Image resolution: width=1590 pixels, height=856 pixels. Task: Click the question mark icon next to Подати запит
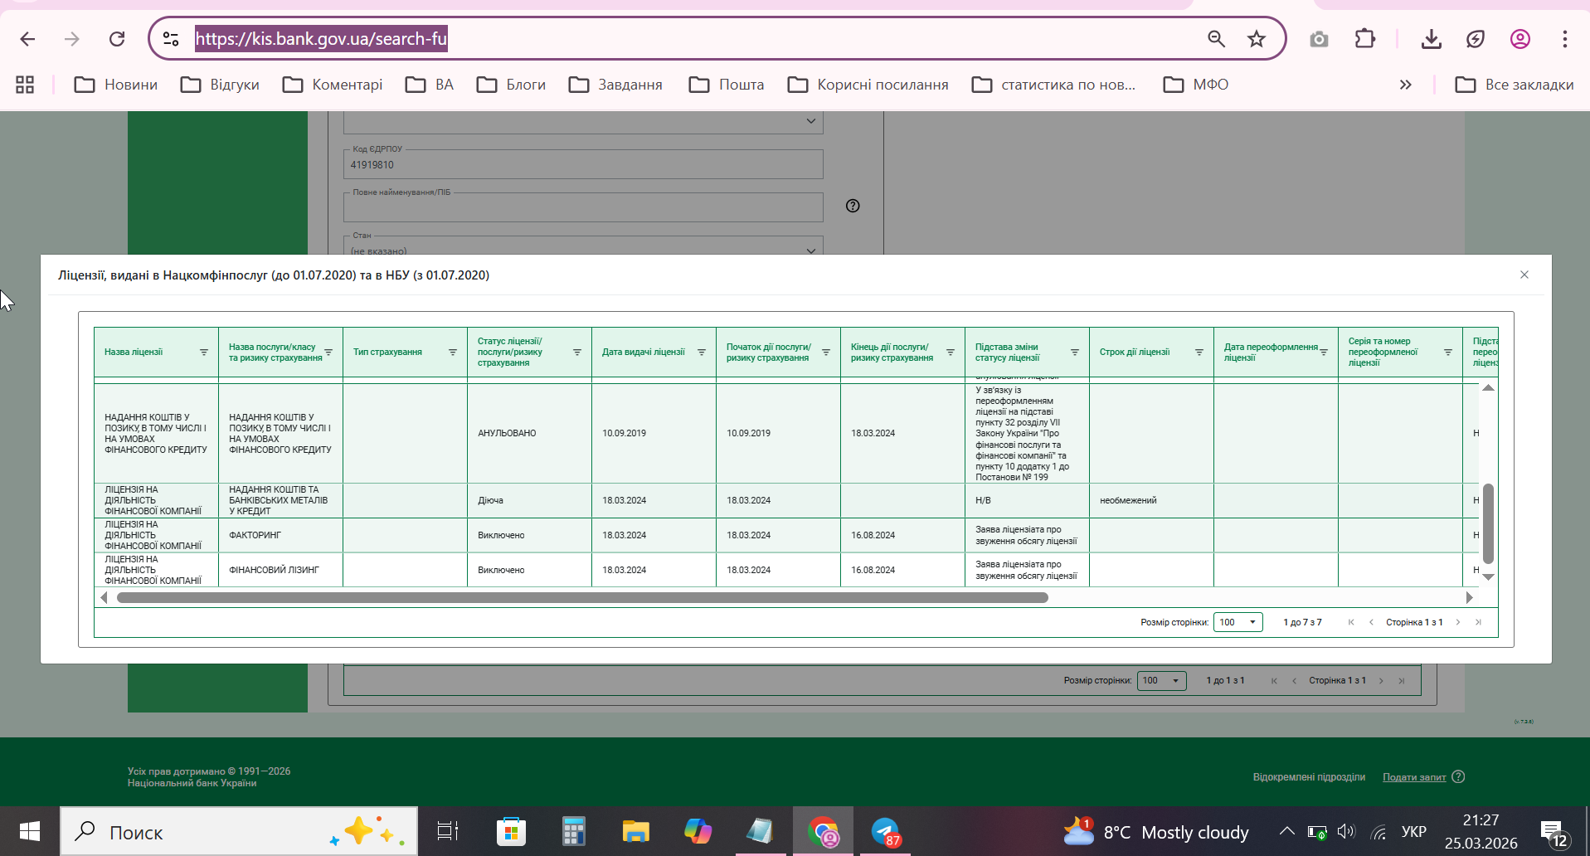click(x=1458, y=777)
